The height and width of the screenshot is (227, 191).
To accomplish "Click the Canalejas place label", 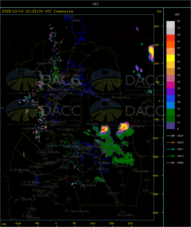I will [141, 171].
